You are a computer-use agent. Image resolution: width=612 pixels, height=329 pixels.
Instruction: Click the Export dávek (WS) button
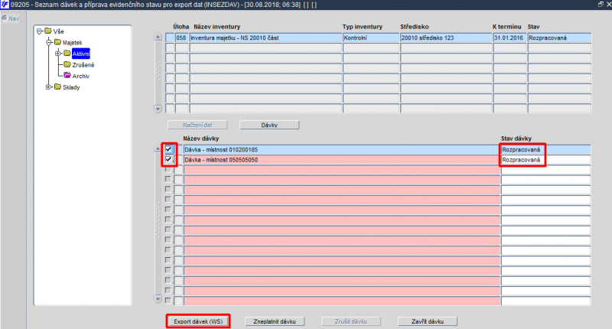pyautogui.click(x=198, y=321)
